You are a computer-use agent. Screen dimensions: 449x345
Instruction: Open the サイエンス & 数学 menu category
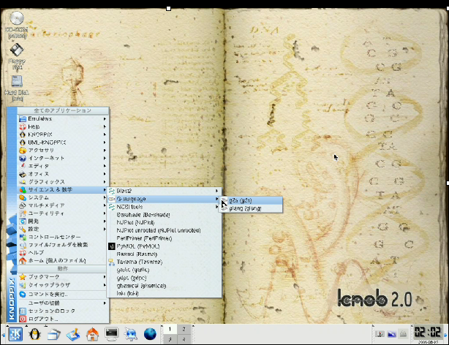coord(63,189)
